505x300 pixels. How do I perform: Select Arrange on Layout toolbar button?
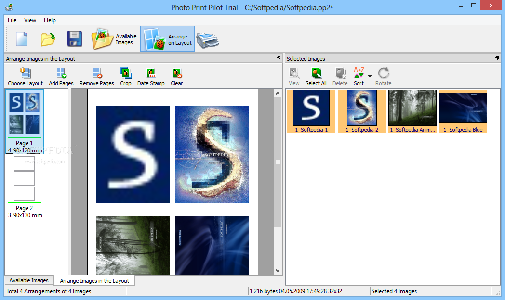click(x=168, y=39)
